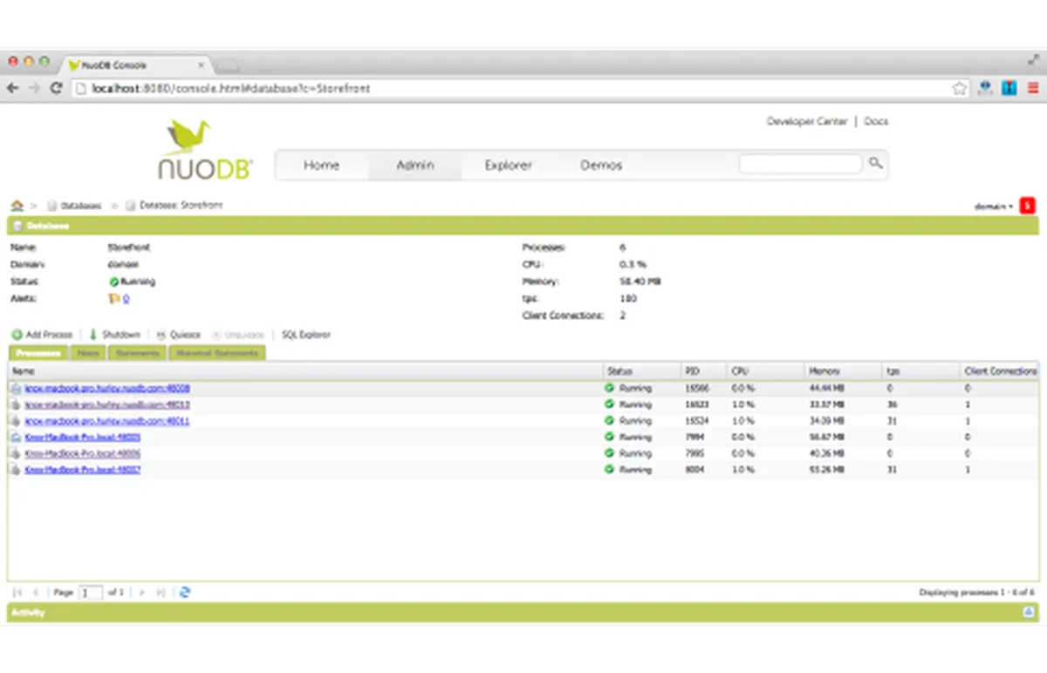Click the page number input field
This screenshot has height=673, width=1047.
point(90,592)
